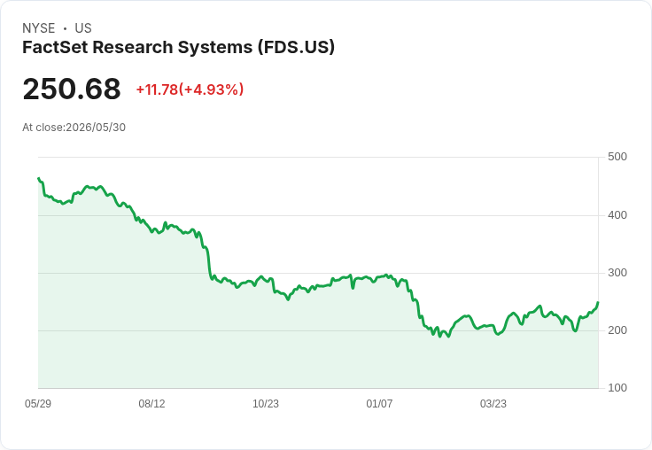Viewport: 652px width, 450px height.
Task: Click the At close:2026/05/30 timestamp
Action: point(74,128)
